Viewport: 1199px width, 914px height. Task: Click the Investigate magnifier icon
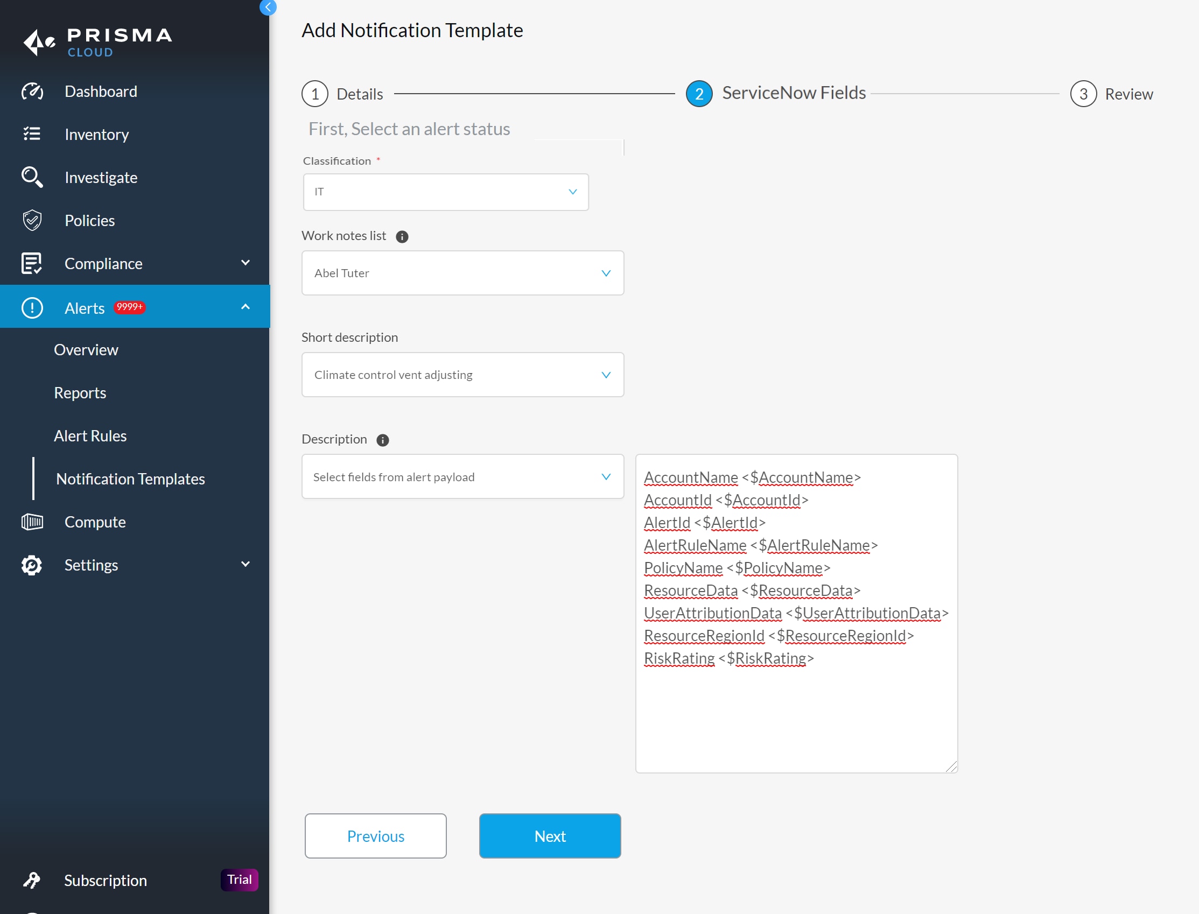point(32,177)
